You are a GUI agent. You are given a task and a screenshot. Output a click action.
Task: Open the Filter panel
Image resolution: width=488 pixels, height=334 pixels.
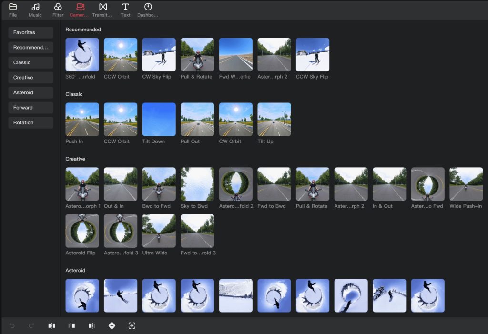(58, 10)
